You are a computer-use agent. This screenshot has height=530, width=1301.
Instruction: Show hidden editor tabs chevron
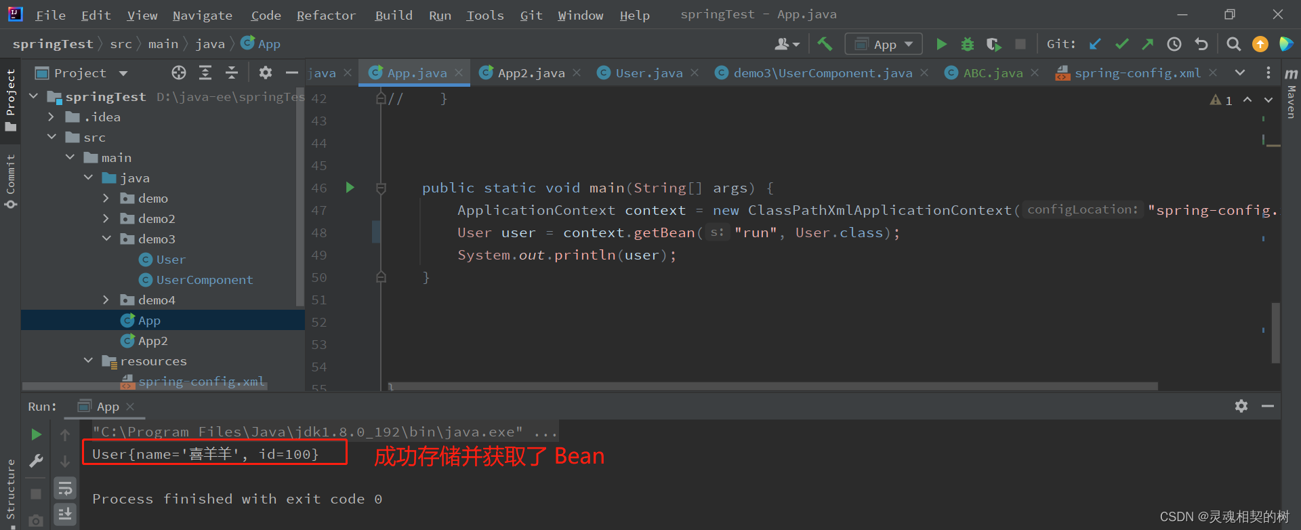click(1240, 73)
